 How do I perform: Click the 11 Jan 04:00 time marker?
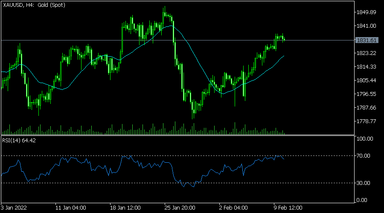click(x=70, y=208)
